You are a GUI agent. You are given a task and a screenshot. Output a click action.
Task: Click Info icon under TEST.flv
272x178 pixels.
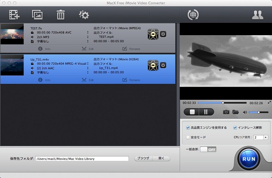(x=40, y=49)
